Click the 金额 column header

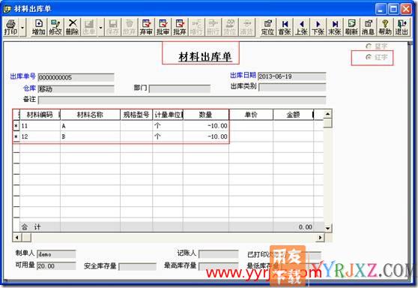coord(293,115)
